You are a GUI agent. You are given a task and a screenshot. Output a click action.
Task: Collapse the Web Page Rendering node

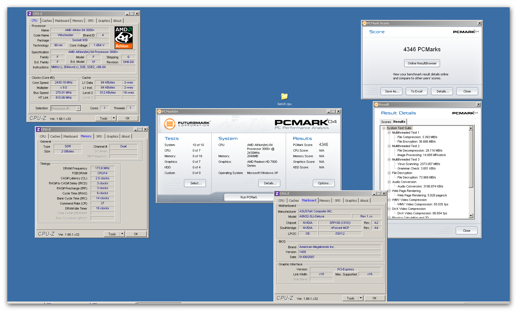(389, 191)
